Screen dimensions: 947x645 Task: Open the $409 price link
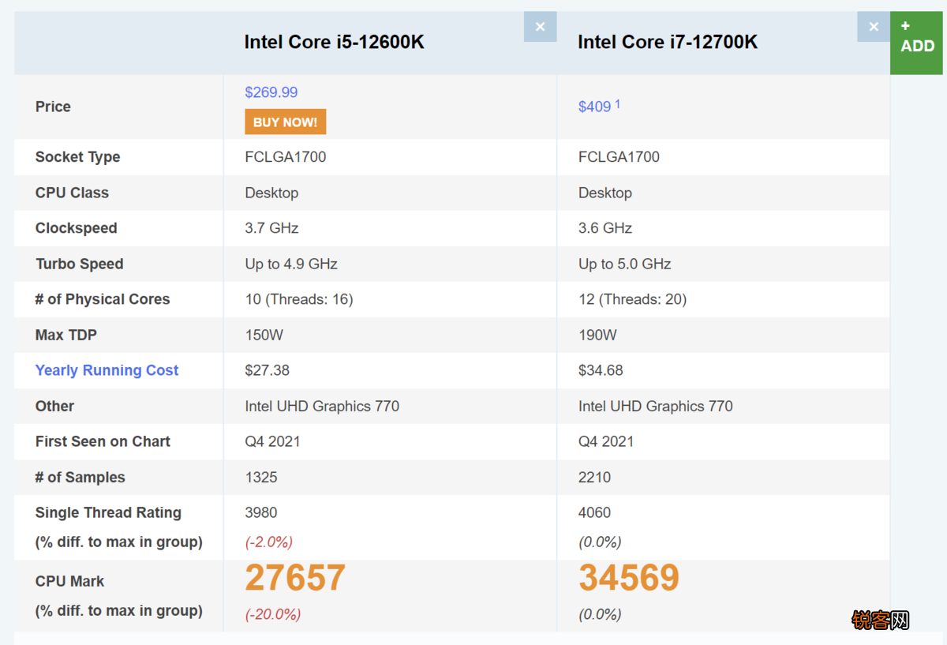coord(594,107)
